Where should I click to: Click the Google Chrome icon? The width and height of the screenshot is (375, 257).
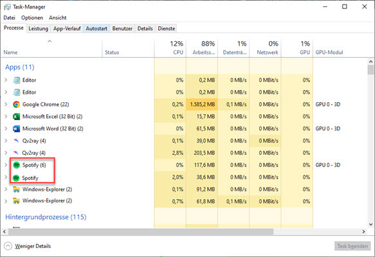(16, 104)
